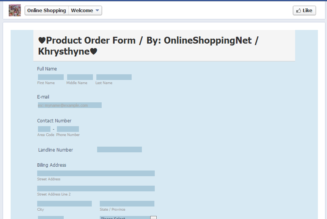The height and width of the screenshot is (219, 327).
Task: Focus the State / Province field
Action: 127,204
